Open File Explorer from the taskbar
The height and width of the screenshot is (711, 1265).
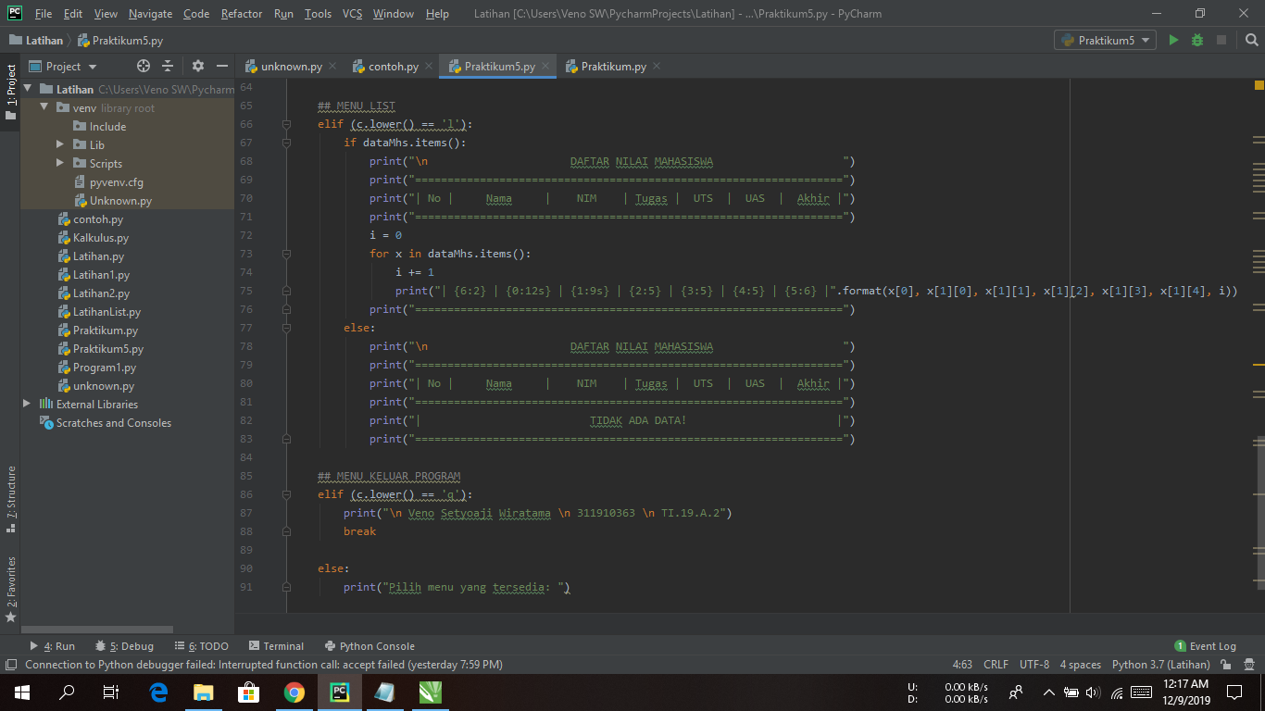point(204,692)
